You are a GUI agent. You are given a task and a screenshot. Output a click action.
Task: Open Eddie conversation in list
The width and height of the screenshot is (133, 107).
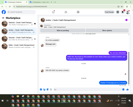pos(19,46)
